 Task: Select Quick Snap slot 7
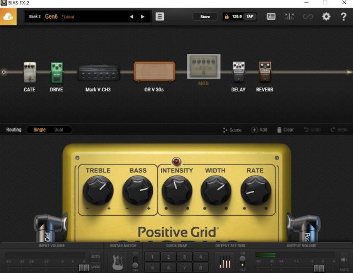184,267
